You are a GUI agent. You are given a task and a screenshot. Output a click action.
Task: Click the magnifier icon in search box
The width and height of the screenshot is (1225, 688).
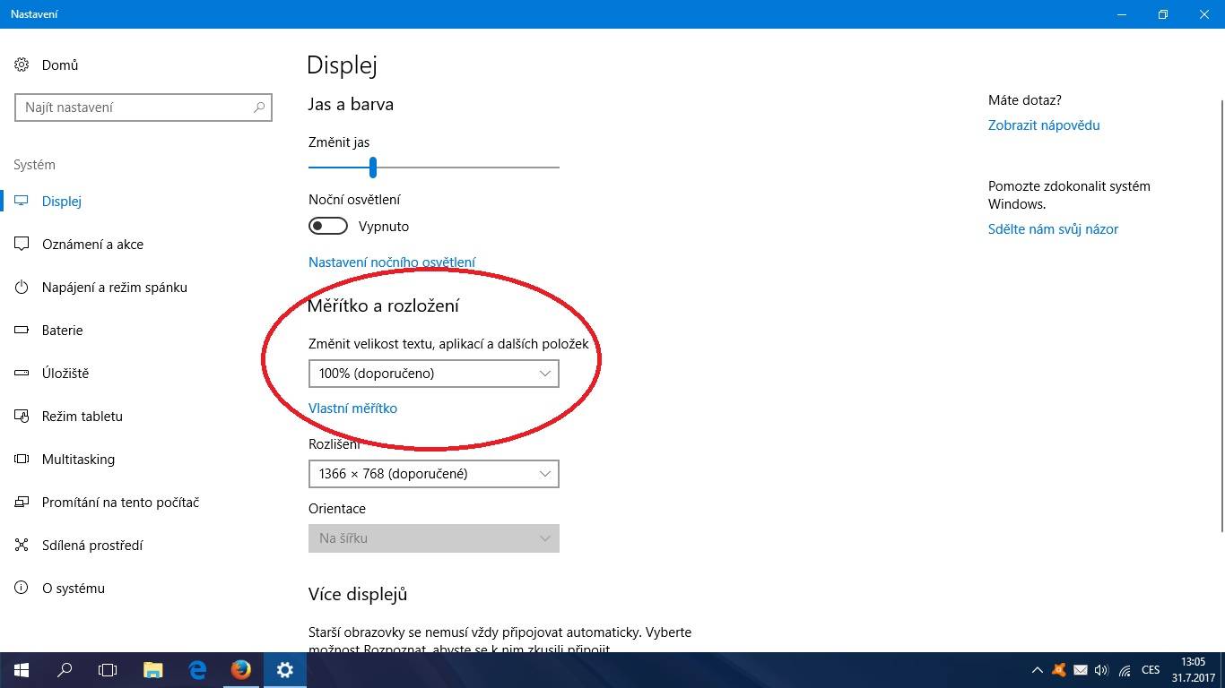click(x=259, y=107)
